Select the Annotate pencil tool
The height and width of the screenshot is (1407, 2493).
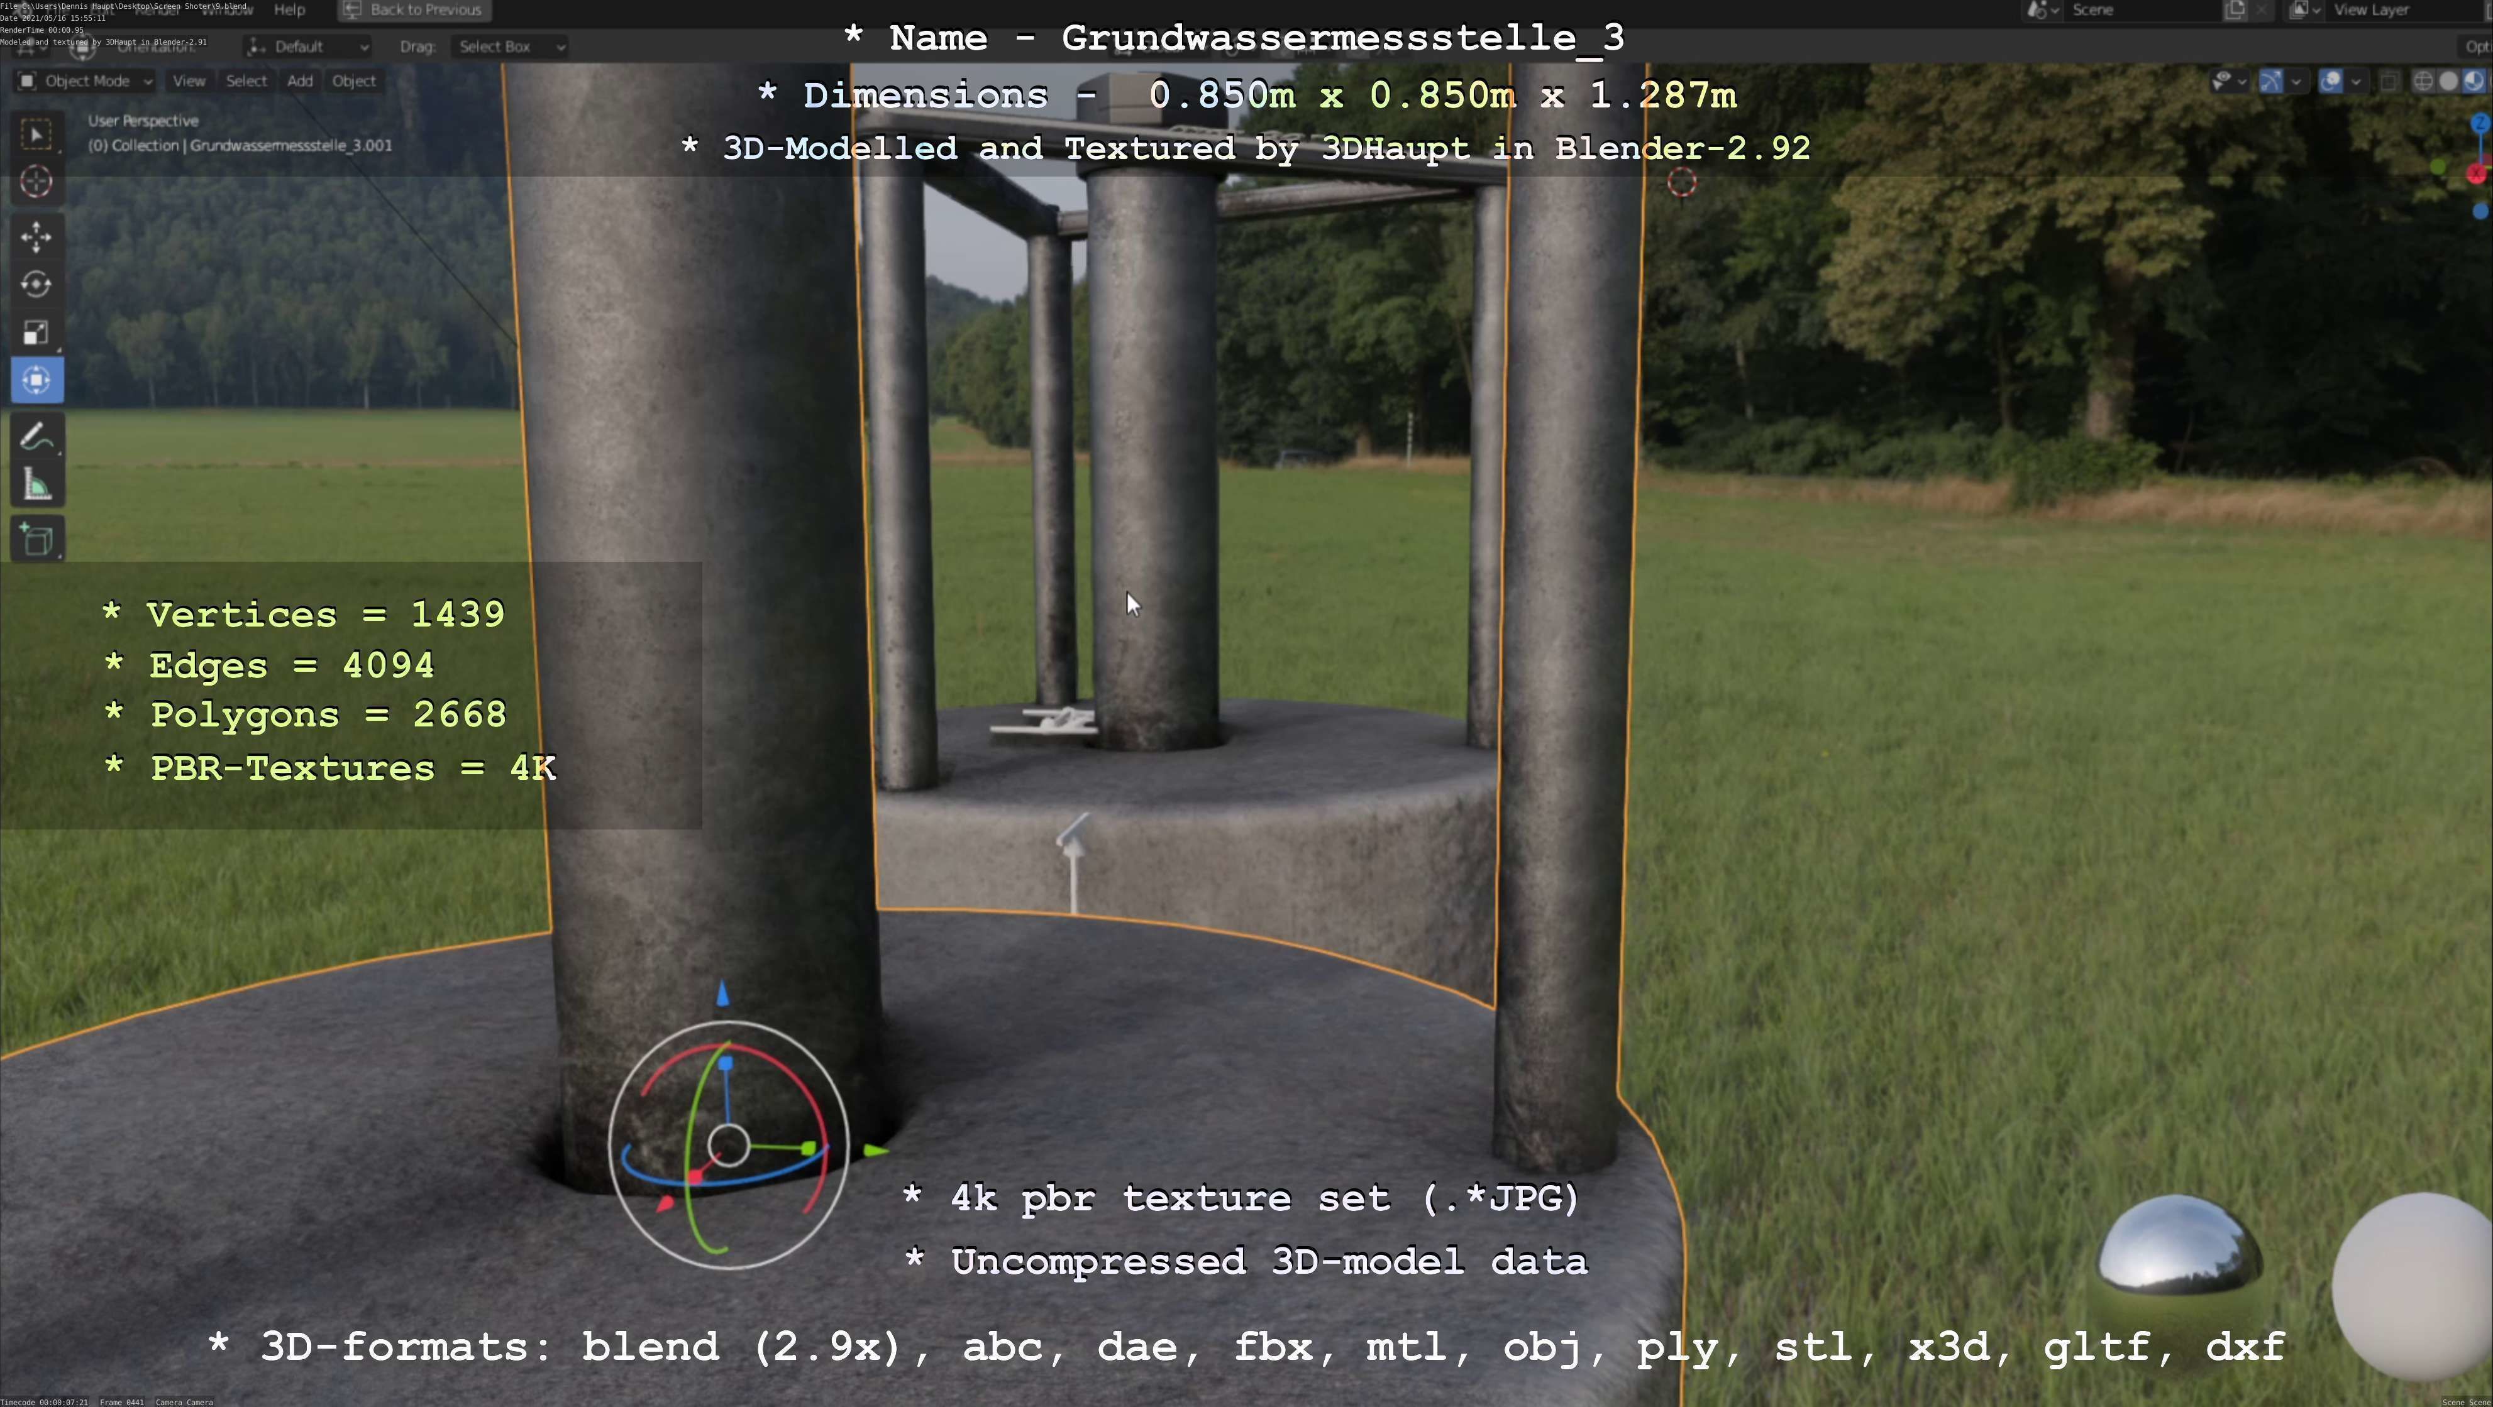tap(36, 437)
